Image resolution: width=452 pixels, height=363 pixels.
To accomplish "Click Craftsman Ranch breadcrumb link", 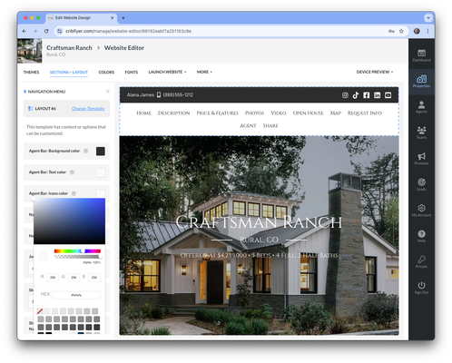I will [x=69, y=48].
